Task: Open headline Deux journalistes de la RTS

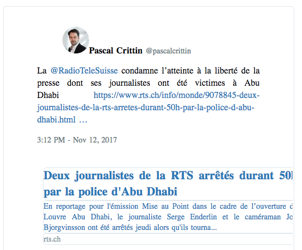Action: (168, 176)
